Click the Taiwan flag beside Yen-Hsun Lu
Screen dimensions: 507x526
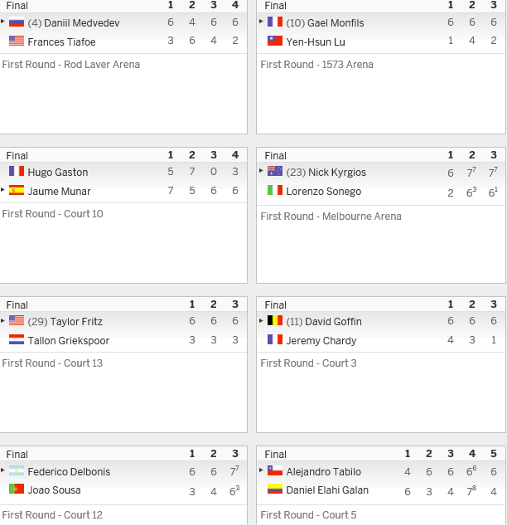pyautogui.click(x=275, y=41)
